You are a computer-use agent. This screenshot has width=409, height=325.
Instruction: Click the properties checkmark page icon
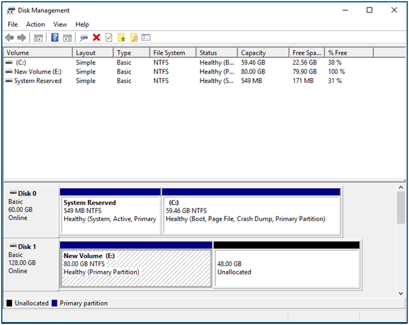coord(109,38)
